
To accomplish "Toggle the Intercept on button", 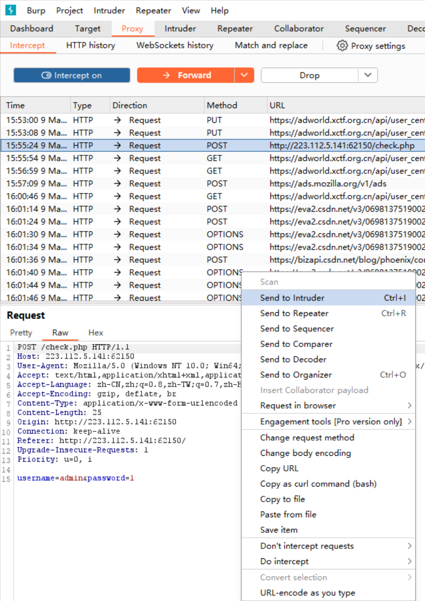I will tap(72, 75).
